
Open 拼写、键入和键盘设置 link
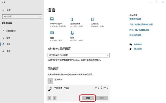pyautogui.click(x=139, y=30)
